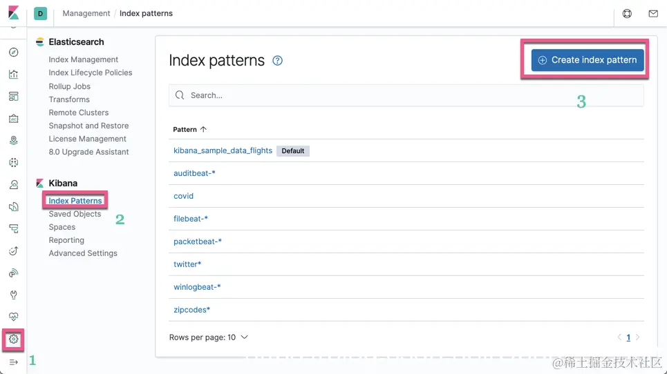Open 8.0 Upgrade Assistant

(88, 152)
